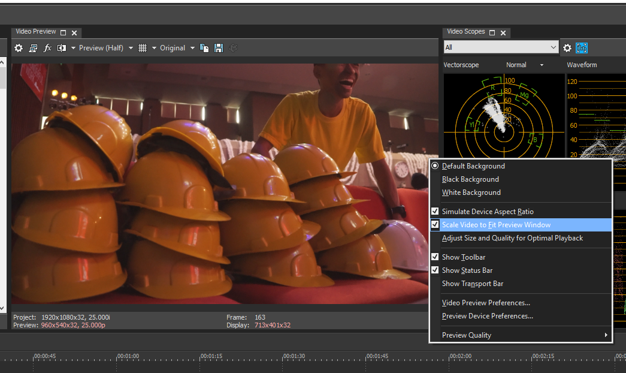Screen dimensions: 626x373
Task: Open the All scopes selection combo box
Action: (501, 47)
